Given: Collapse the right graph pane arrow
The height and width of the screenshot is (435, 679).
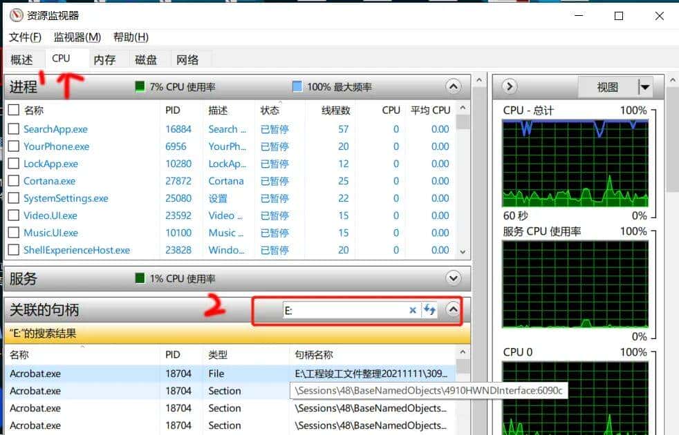Looking at the screenshot, I should click(509, 87).
